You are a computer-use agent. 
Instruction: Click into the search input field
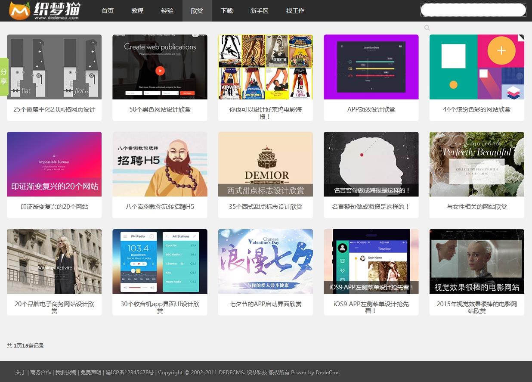473,10
